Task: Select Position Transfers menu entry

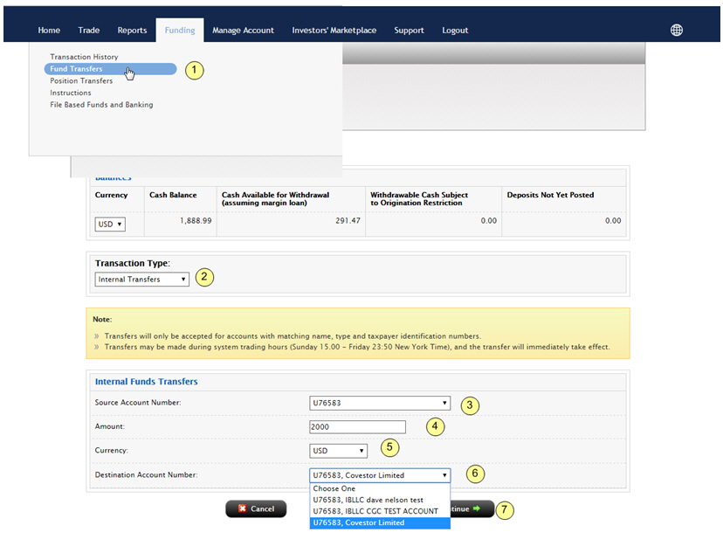Action: click(x=81, y=81)
